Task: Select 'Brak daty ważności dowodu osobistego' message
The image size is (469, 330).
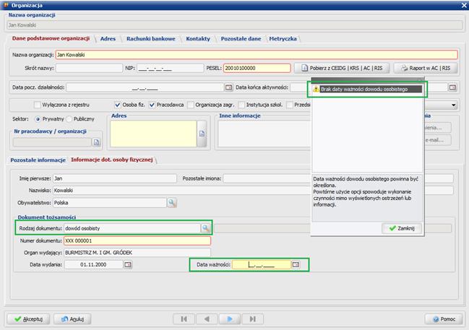Action: point(371,89)
